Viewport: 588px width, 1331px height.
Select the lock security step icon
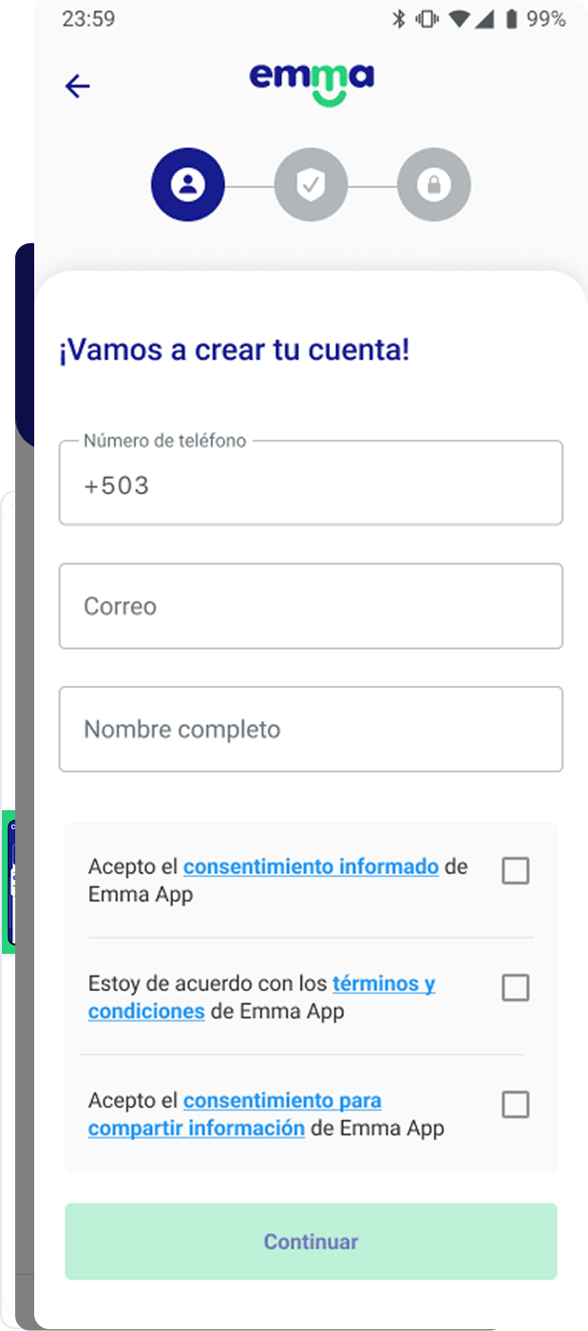[x=434, y=185]
